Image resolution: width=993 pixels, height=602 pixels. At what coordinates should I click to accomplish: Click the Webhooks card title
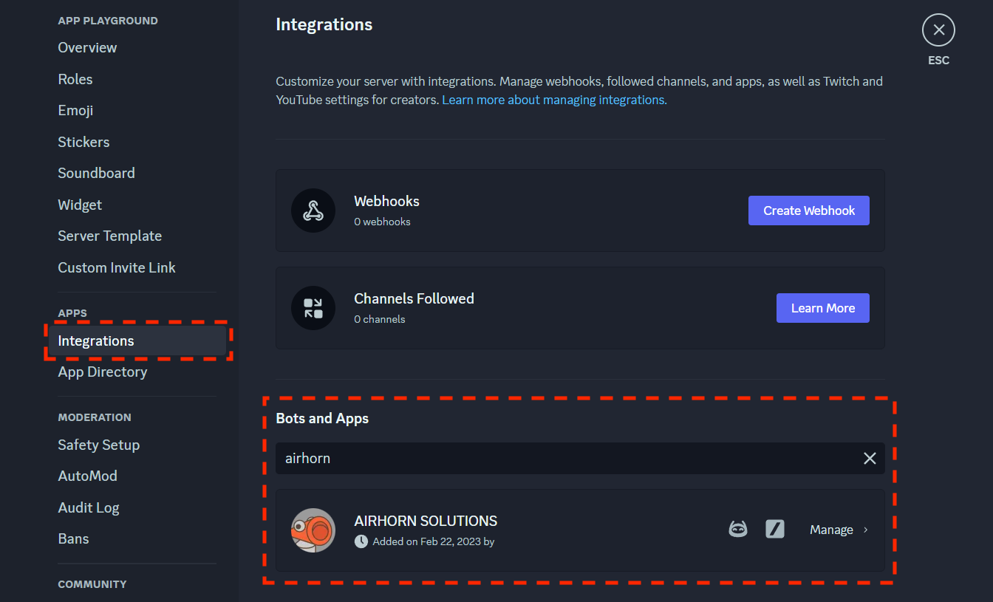[386, 201]
